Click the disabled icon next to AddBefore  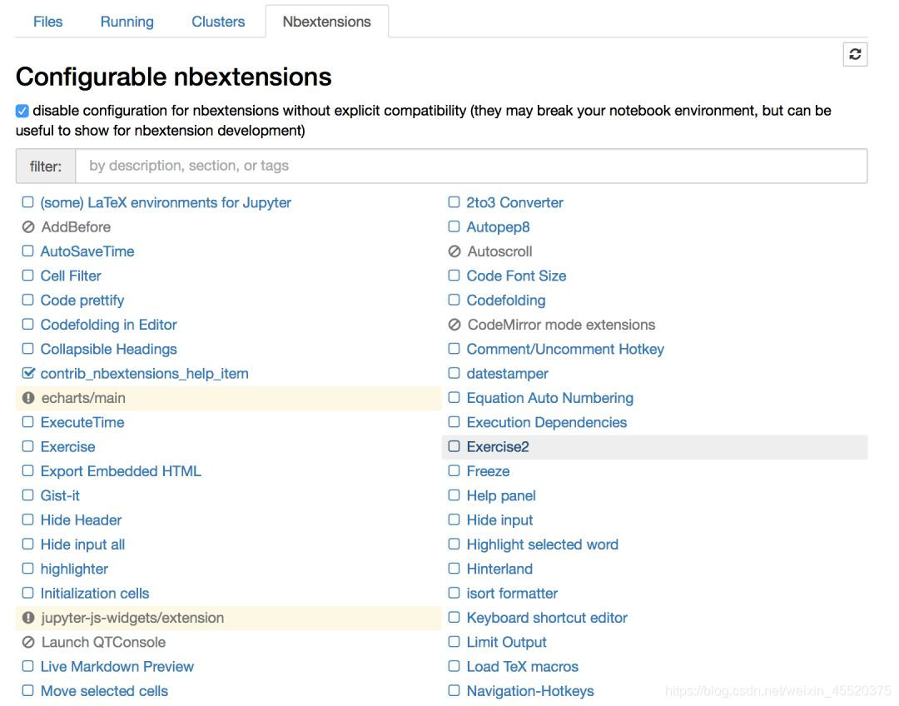28,226
